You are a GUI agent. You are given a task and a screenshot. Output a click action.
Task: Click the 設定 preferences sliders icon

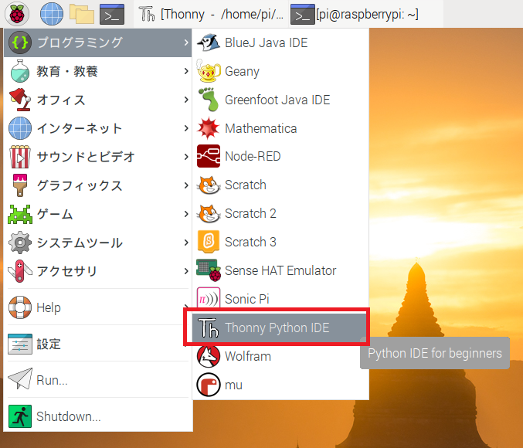20,344
